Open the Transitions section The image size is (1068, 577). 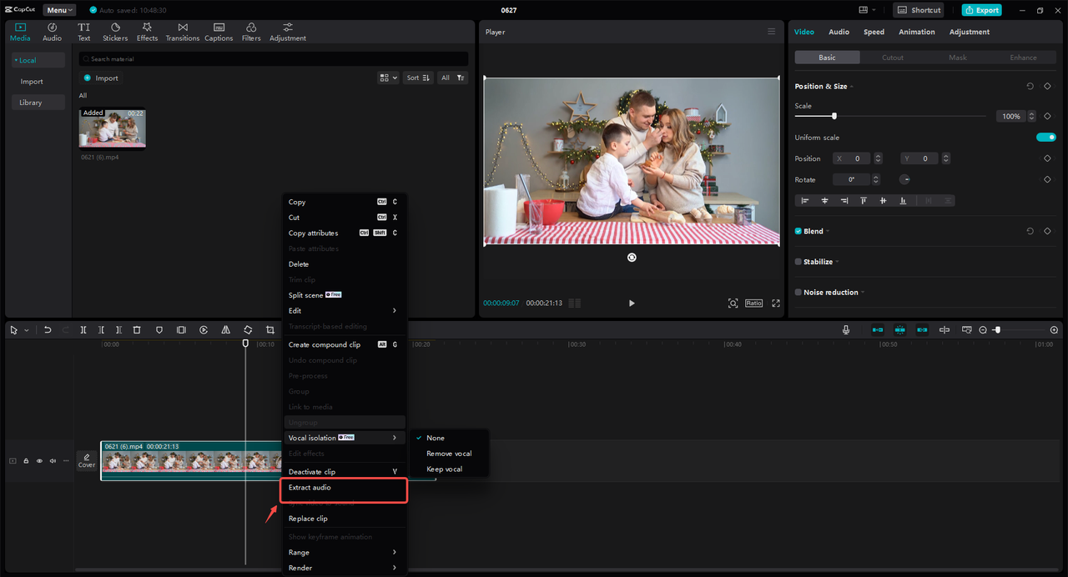[183, 32]
